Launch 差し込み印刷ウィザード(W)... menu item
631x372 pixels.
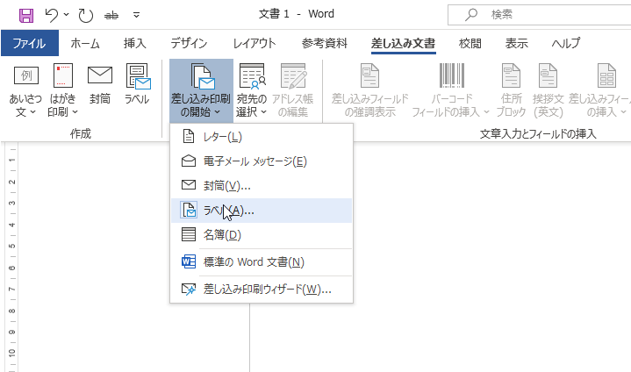tap(262, 290)
